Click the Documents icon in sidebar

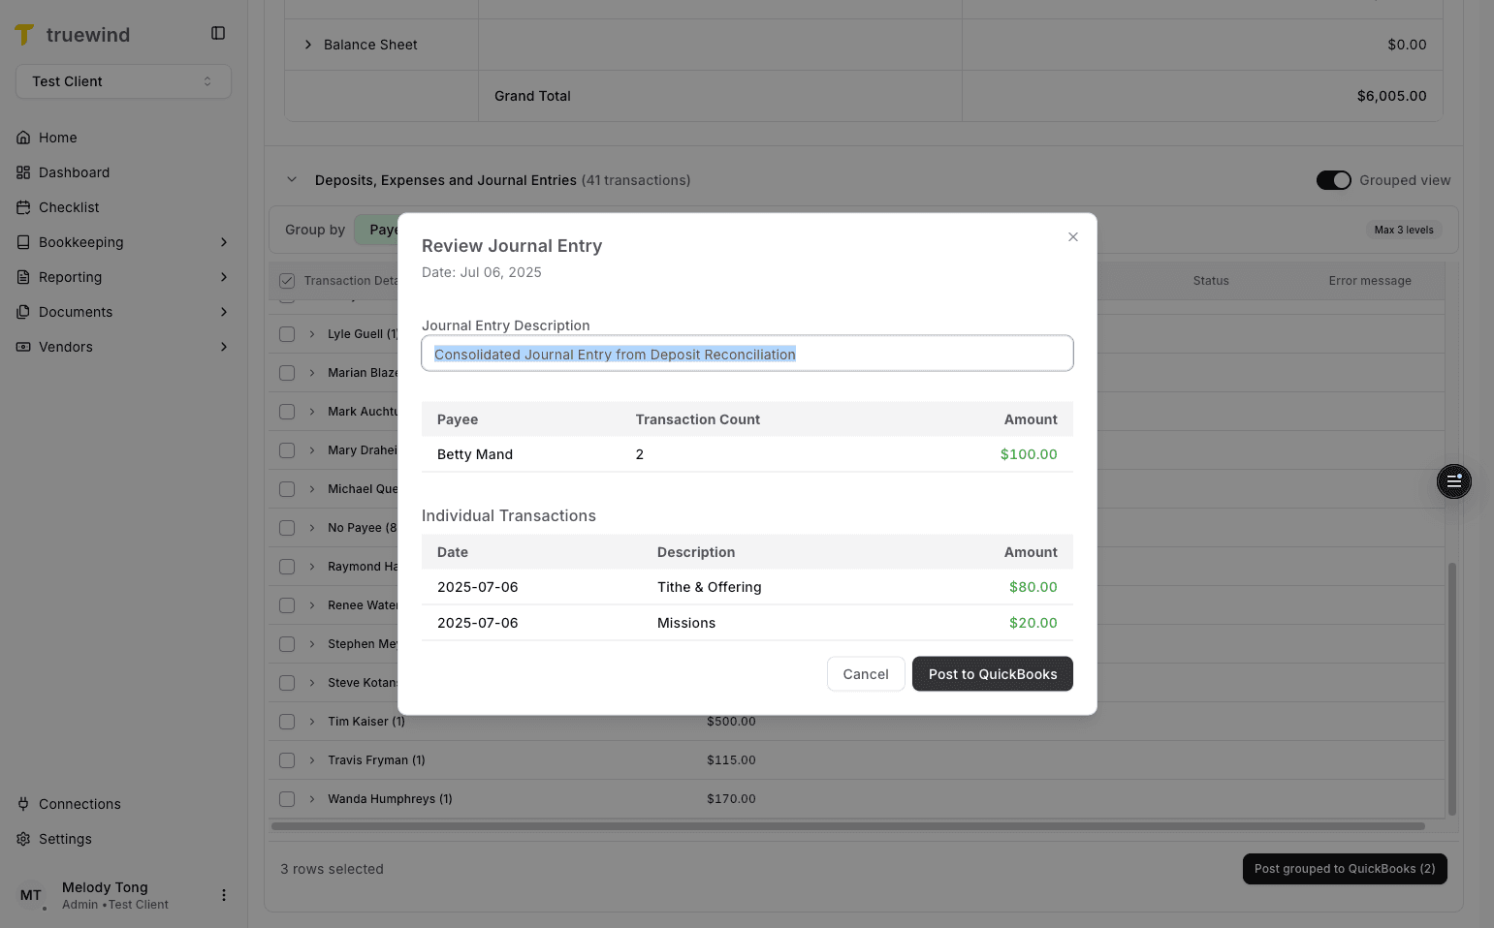coord(22,311)
